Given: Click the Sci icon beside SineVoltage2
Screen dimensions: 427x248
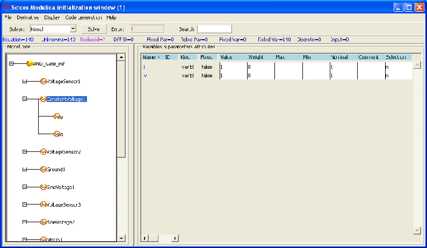Looking at the screenshot, I should pyautogui.click(x=44, y=222).
